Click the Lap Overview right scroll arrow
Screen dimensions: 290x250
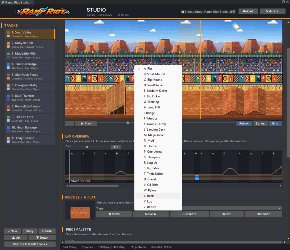click(x=280, y=186)
